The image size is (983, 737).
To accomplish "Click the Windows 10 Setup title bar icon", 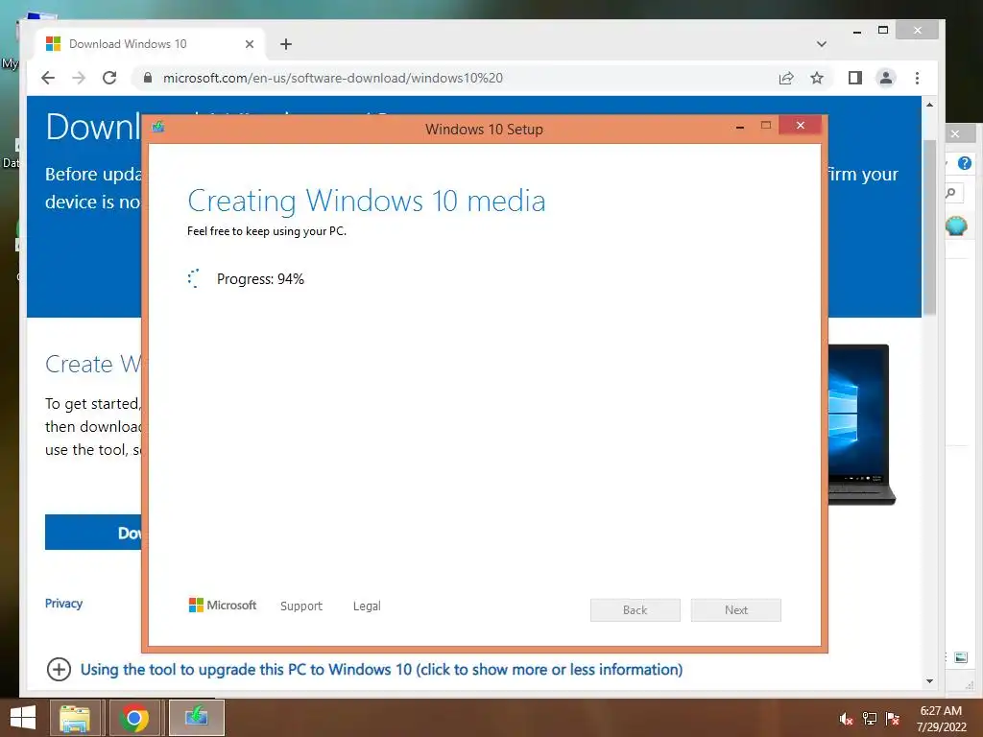I will coord(158,128).
